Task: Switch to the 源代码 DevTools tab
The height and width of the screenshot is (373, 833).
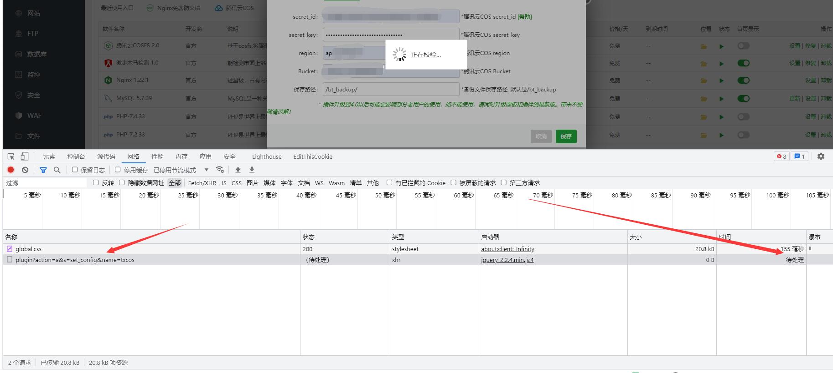Action: [106, 156]
